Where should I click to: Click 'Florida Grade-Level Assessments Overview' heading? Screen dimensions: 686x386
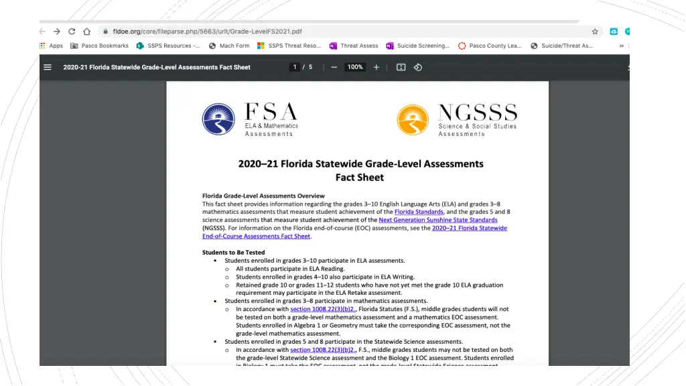(263, 196)
